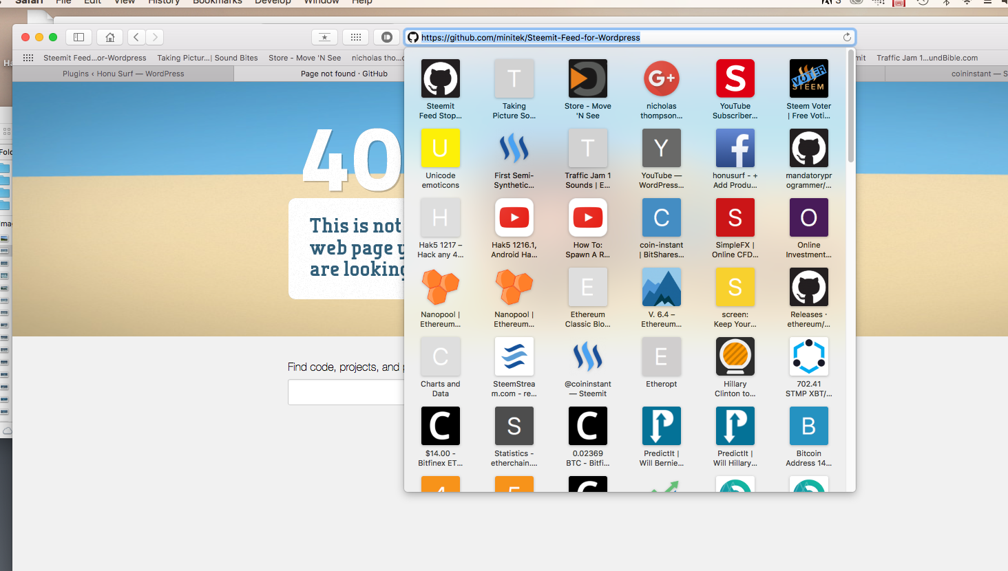The width and height of the screenshot is (1008, 571).
Task: Open the PredictIt Will Bernie favorite
Action: pyautogui.click(x=662, y=426)
